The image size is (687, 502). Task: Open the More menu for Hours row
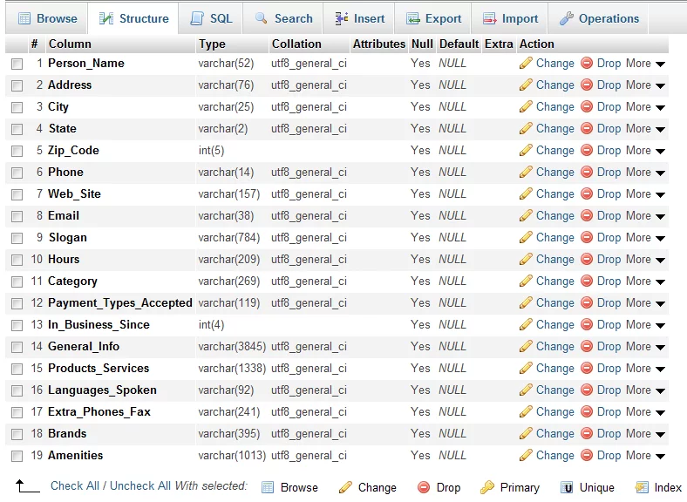coord(645,259)
